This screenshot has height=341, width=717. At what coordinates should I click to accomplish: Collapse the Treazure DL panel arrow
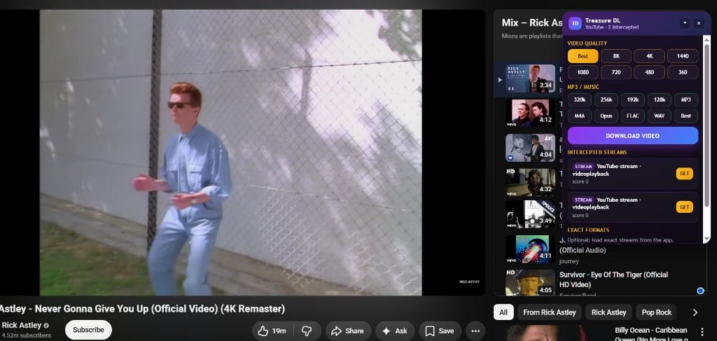[x=685, y=23]
